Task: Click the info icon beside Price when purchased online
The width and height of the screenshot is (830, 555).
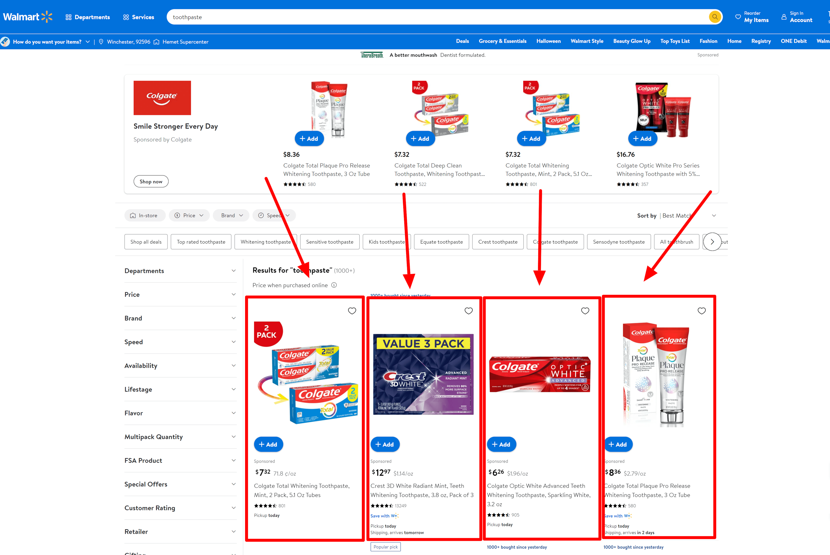Action: [x=334, y=285]
